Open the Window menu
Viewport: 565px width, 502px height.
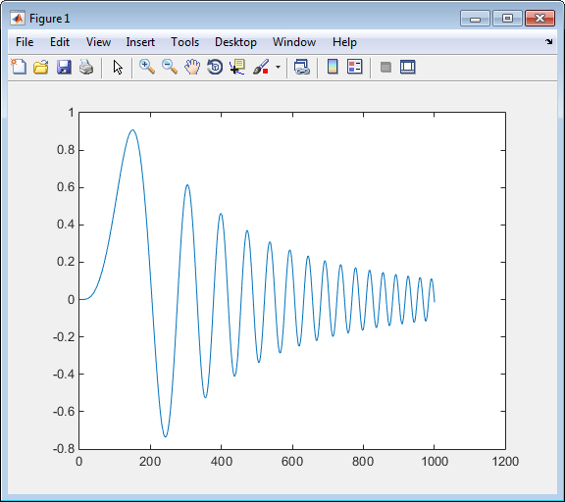[x=294, y=42]
